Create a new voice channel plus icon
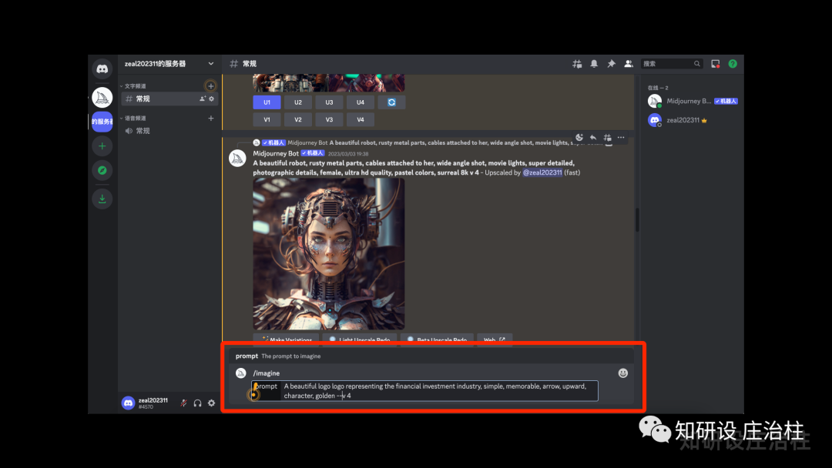This screenshot has width=832, height=468. click(210, 119)
